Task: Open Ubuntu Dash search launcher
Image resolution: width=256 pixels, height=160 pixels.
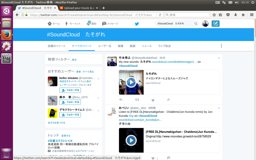Action: click(x=6, y=11)
